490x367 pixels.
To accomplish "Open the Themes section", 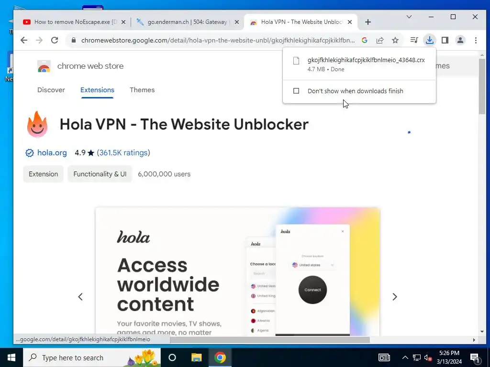I will pos(142,90).
